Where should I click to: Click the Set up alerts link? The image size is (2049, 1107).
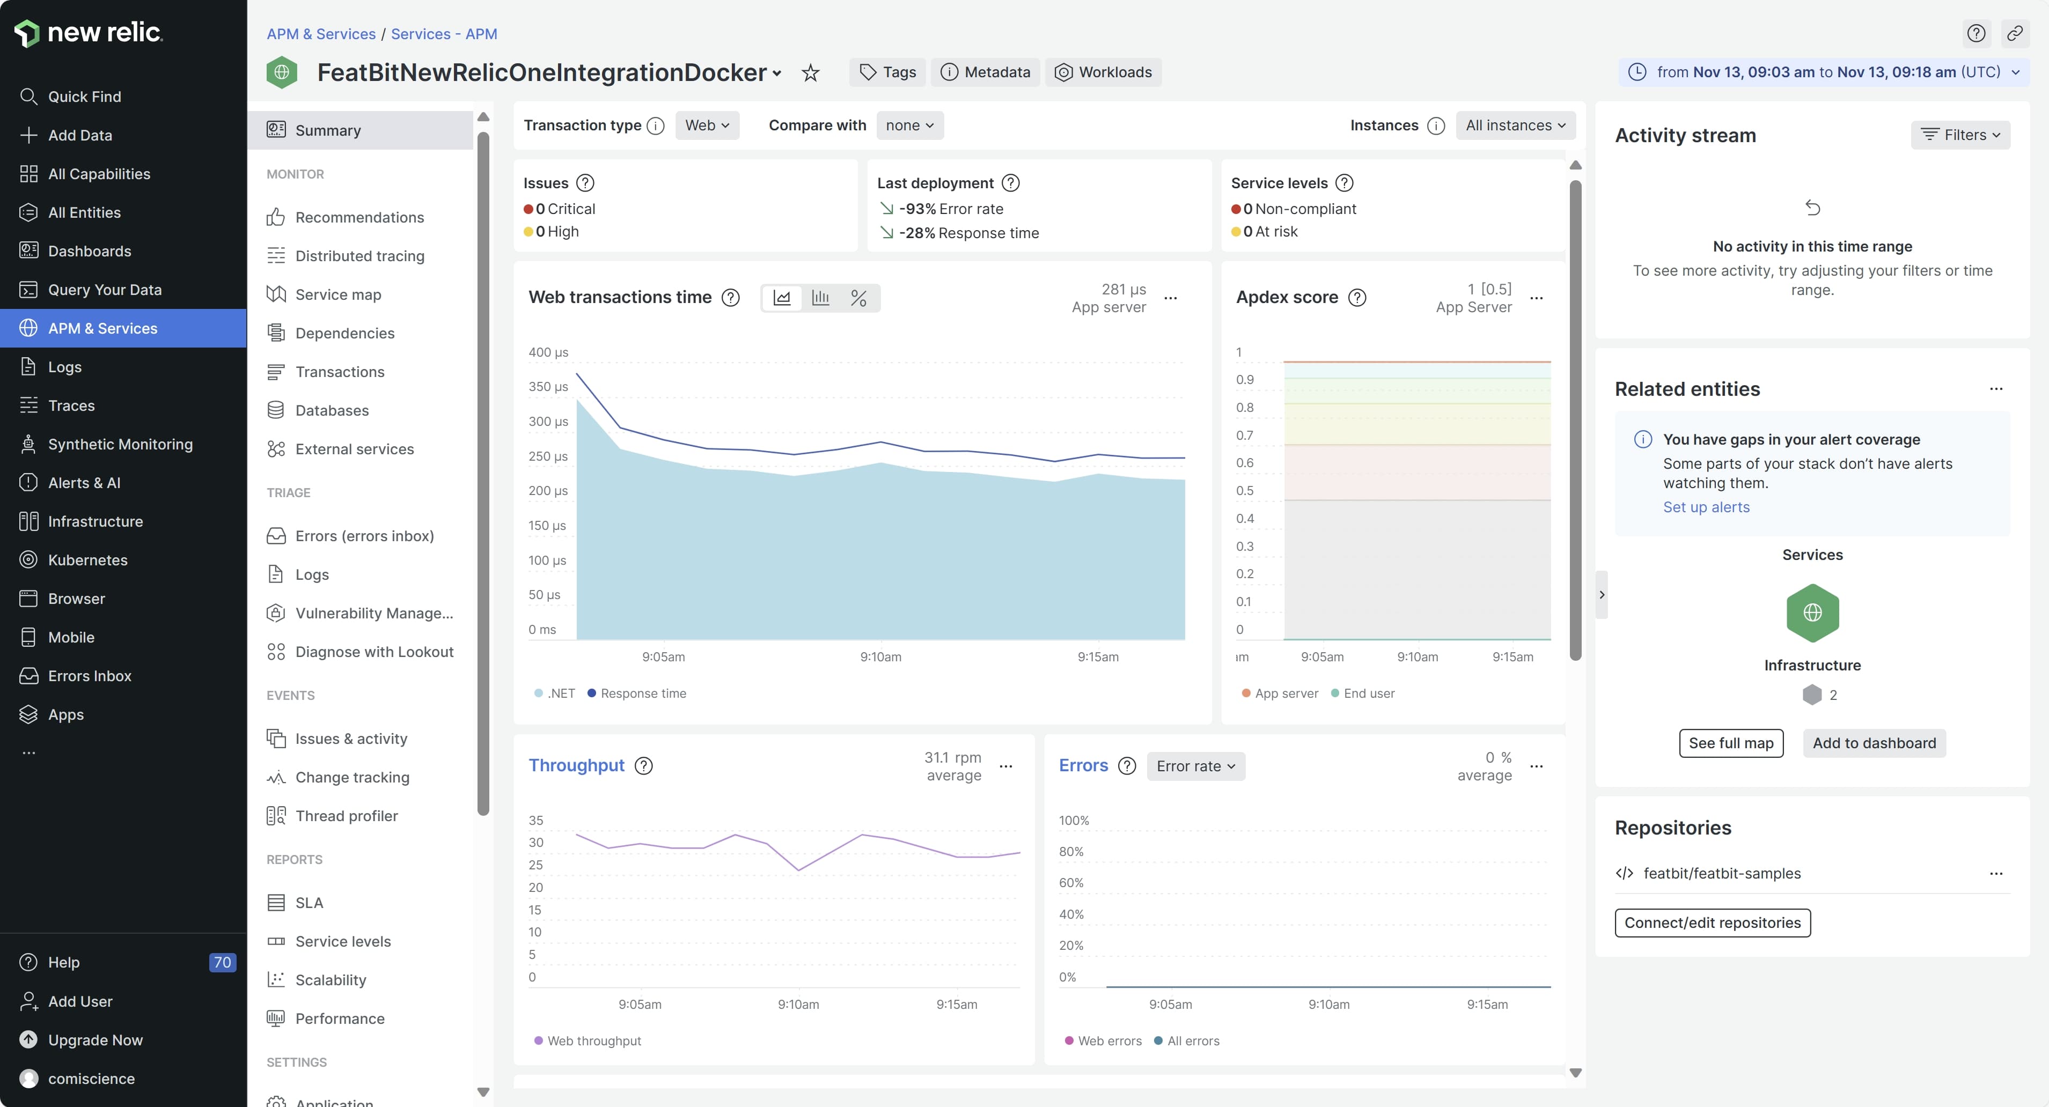click(x=1706, y=507)
